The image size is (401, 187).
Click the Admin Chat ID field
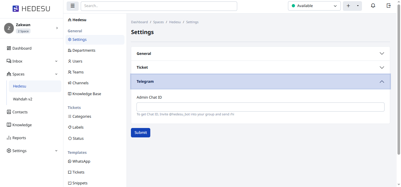point(260,107)
